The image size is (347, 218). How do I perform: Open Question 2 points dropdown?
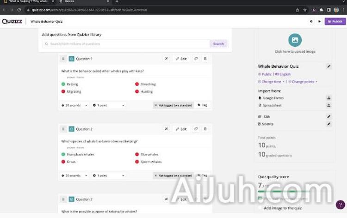[109, 176]
